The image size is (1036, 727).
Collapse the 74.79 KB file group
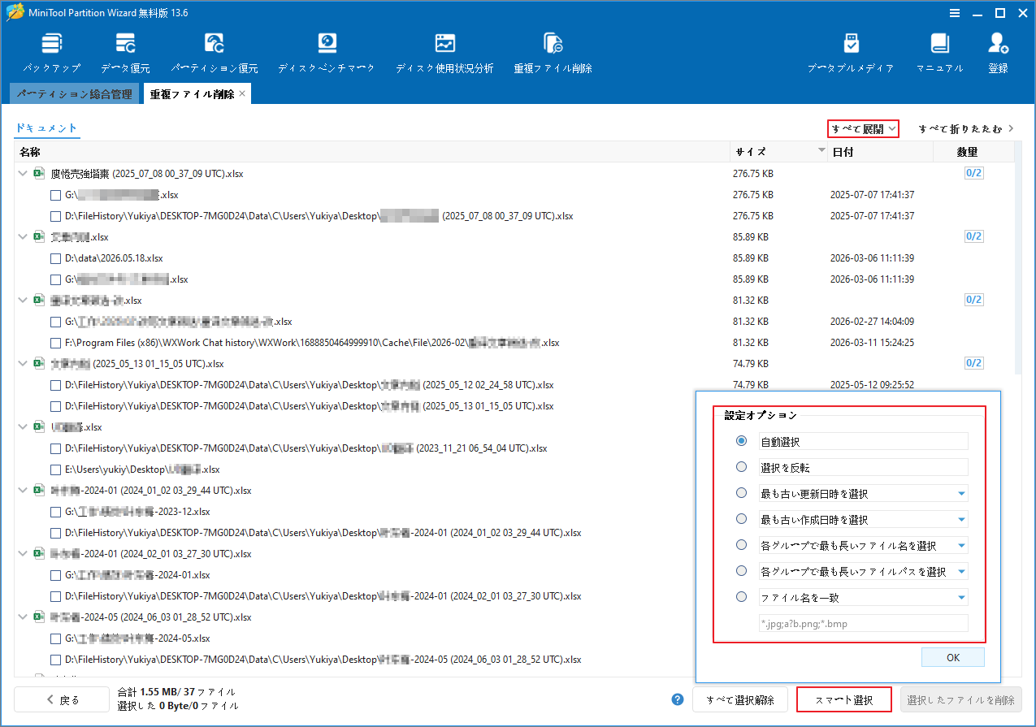[x=23, y=364]
